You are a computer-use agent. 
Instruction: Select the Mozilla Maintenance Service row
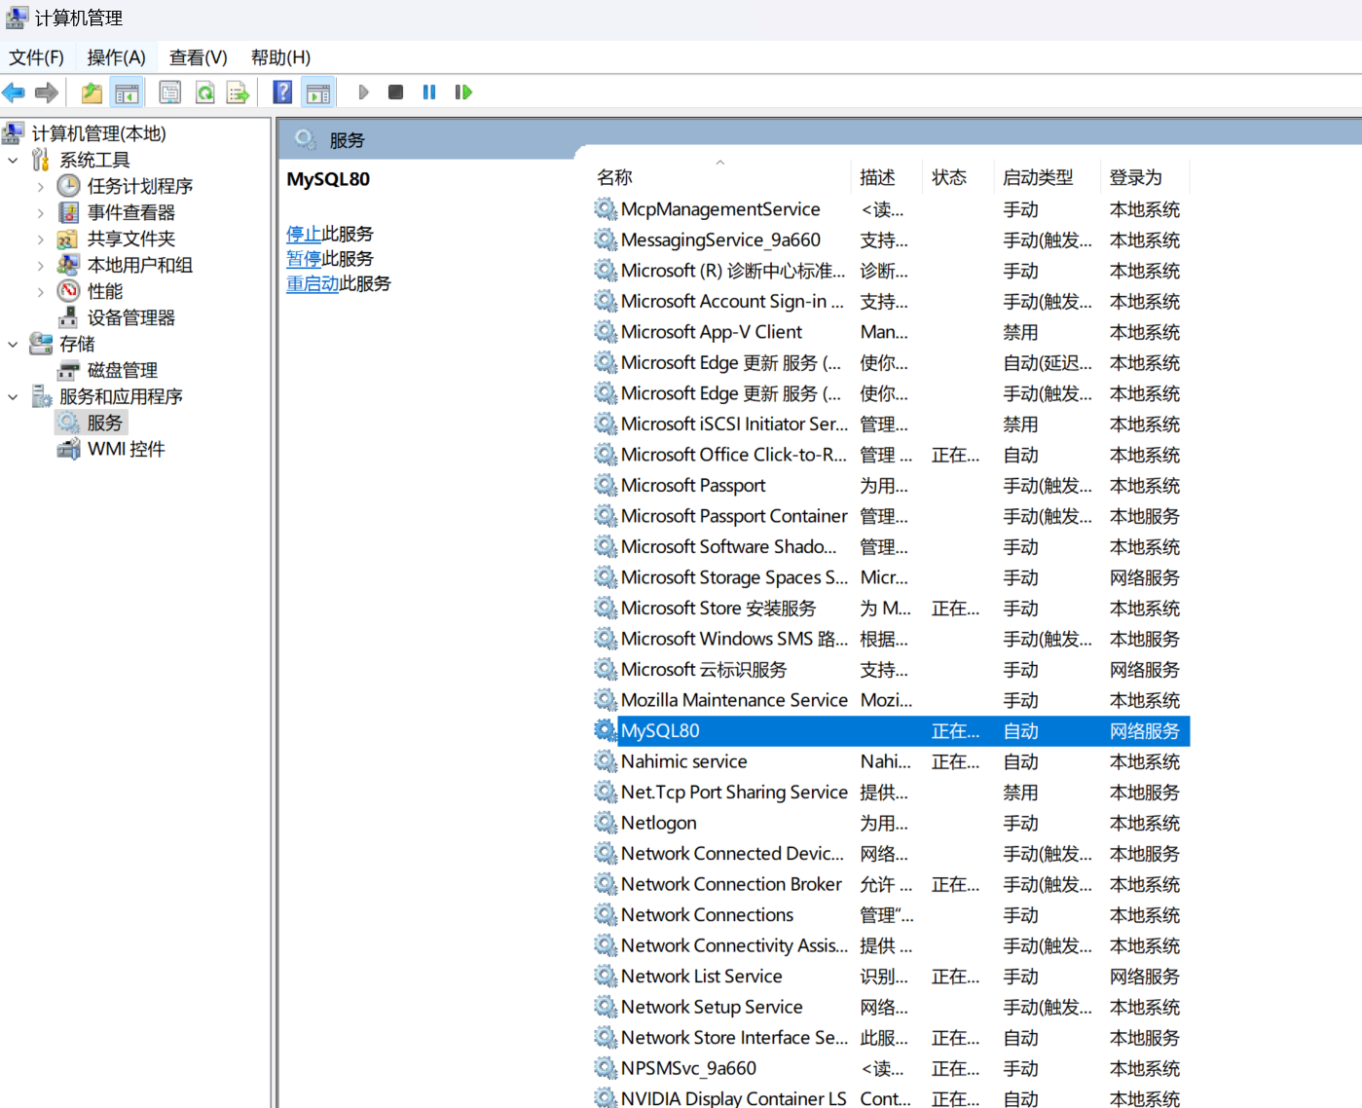pos(891,700)
